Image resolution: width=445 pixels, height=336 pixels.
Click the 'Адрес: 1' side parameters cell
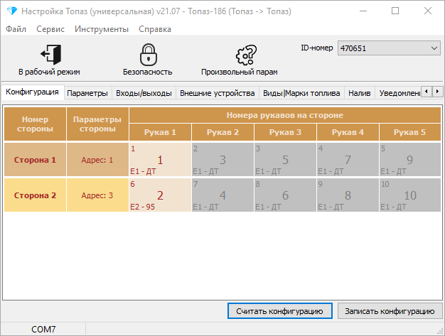[x=97, y=160]
